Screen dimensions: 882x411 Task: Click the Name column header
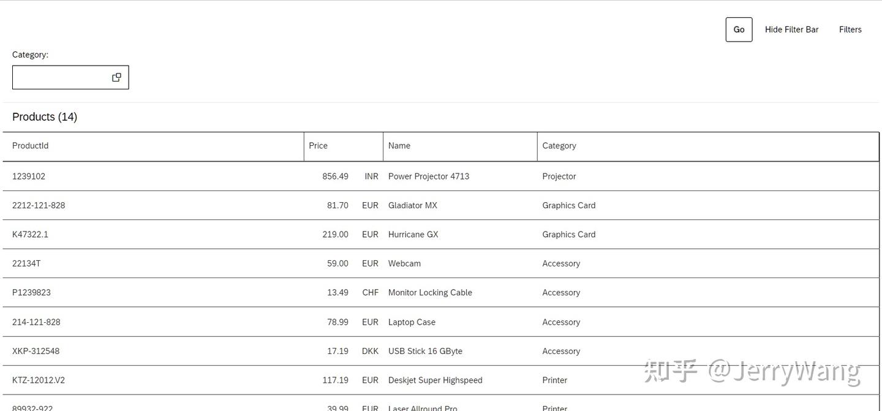click(x=460, y=146)
